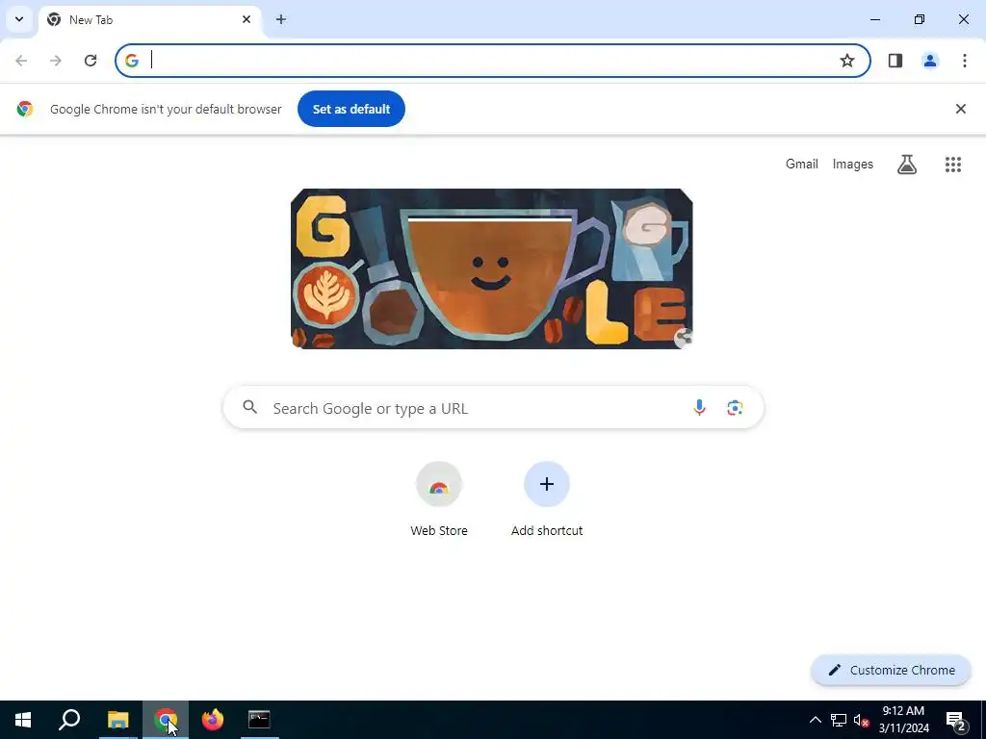Click the Set as default button
Screen dimensions: 986x739
pos(350,109)
